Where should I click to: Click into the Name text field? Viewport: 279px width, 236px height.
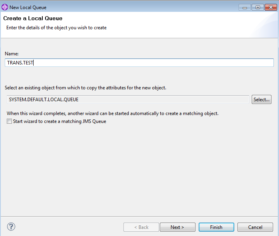point(139,63)
